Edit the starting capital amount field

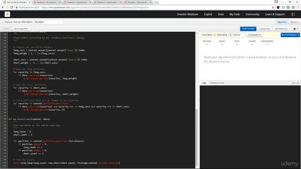tap(238, 35)
